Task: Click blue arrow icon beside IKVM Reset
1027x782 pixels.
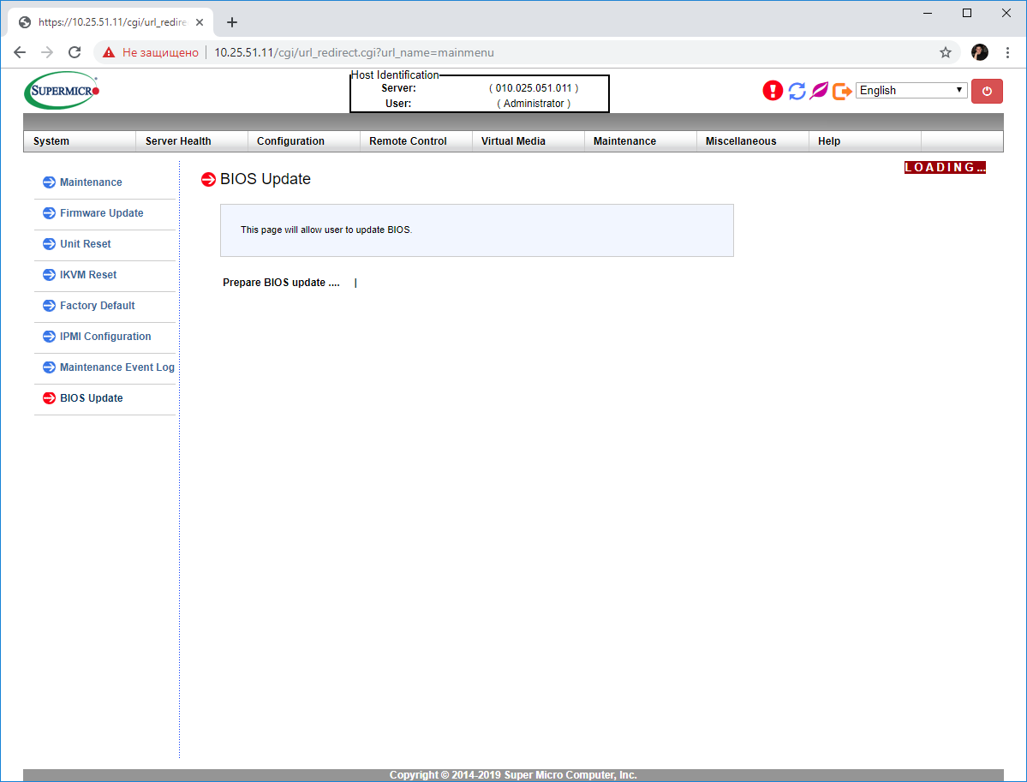Action: pos(49,274)
